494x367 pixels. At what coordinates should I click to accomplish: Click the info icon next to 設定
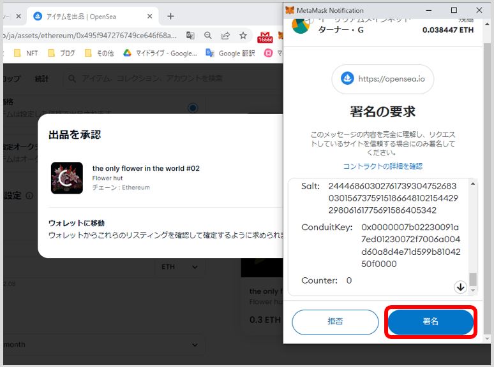29,196
